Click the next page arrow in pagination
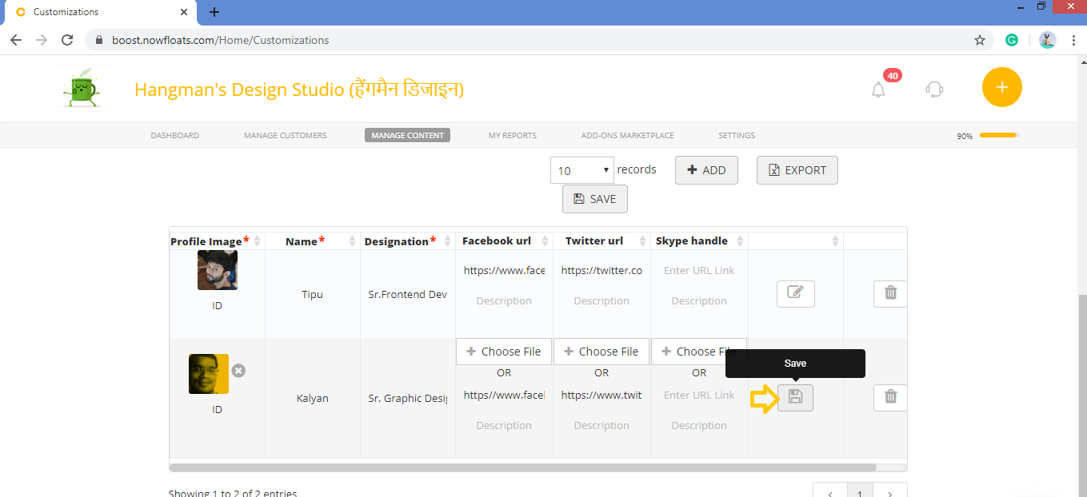 890,491
